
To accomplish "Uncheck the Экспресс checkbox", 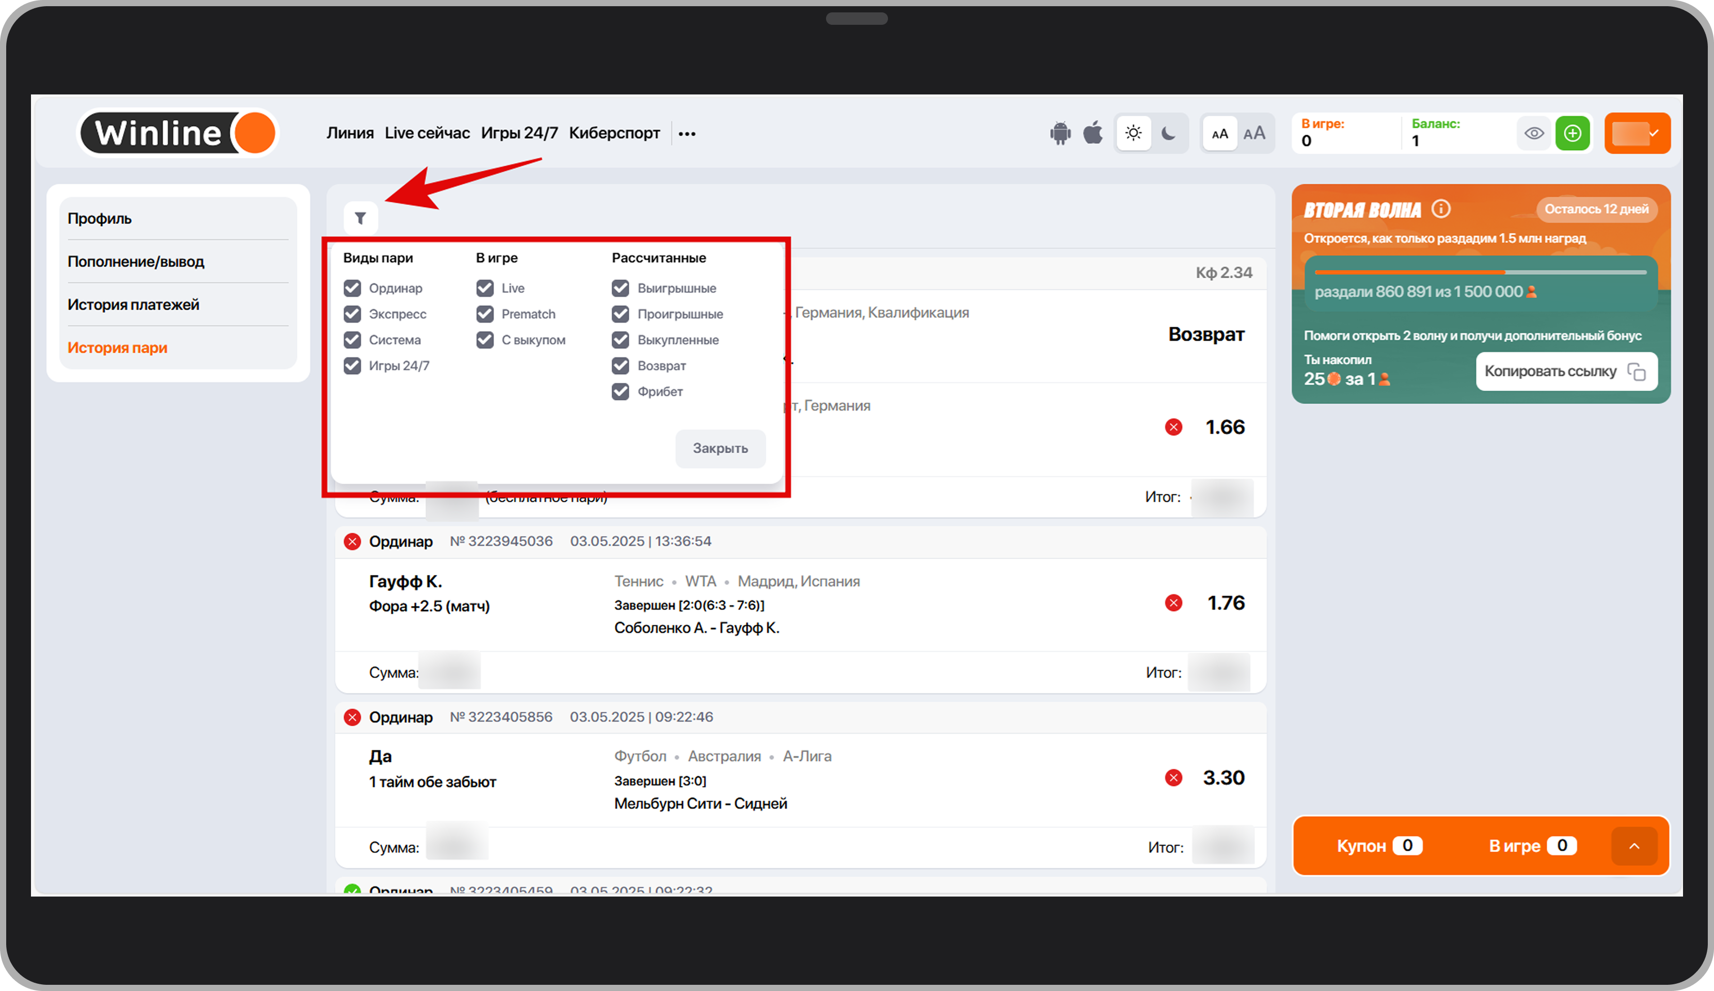I will (352, 314).
